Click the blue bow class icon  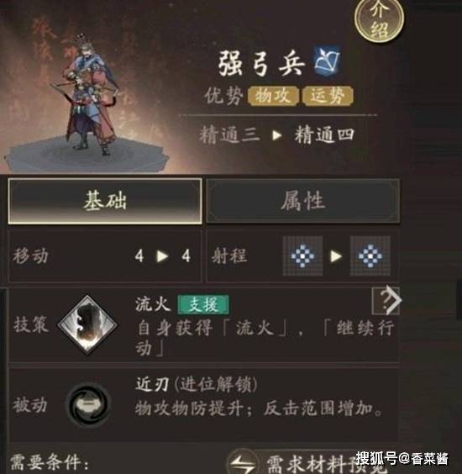pyautogui.click(x=328, y=61)
